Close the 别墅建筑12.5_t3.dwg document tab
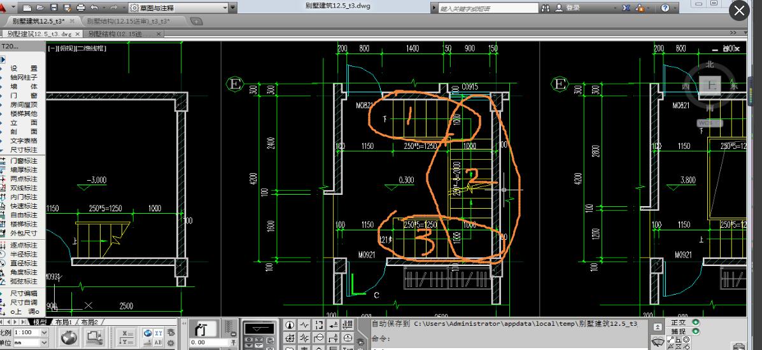 click(x=77, y=34)
